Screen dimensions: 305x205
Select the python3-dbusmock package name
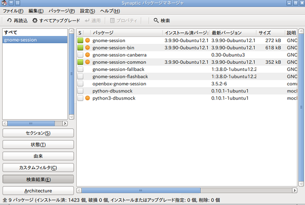click(x=114, y=98)
